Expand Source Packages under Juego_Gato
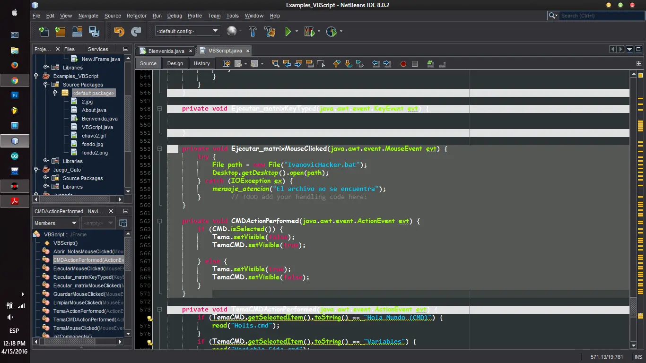 pos(46,178)
